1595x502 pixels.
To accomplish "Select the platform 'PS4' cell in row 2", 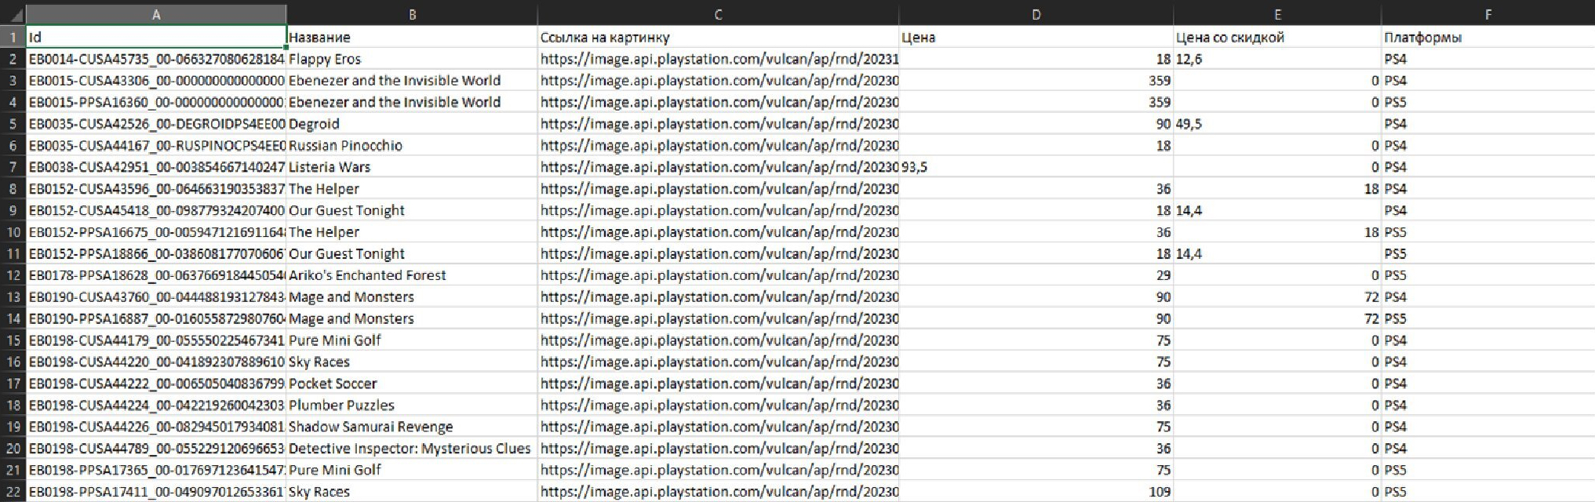I will click(x=1488, y=59).
